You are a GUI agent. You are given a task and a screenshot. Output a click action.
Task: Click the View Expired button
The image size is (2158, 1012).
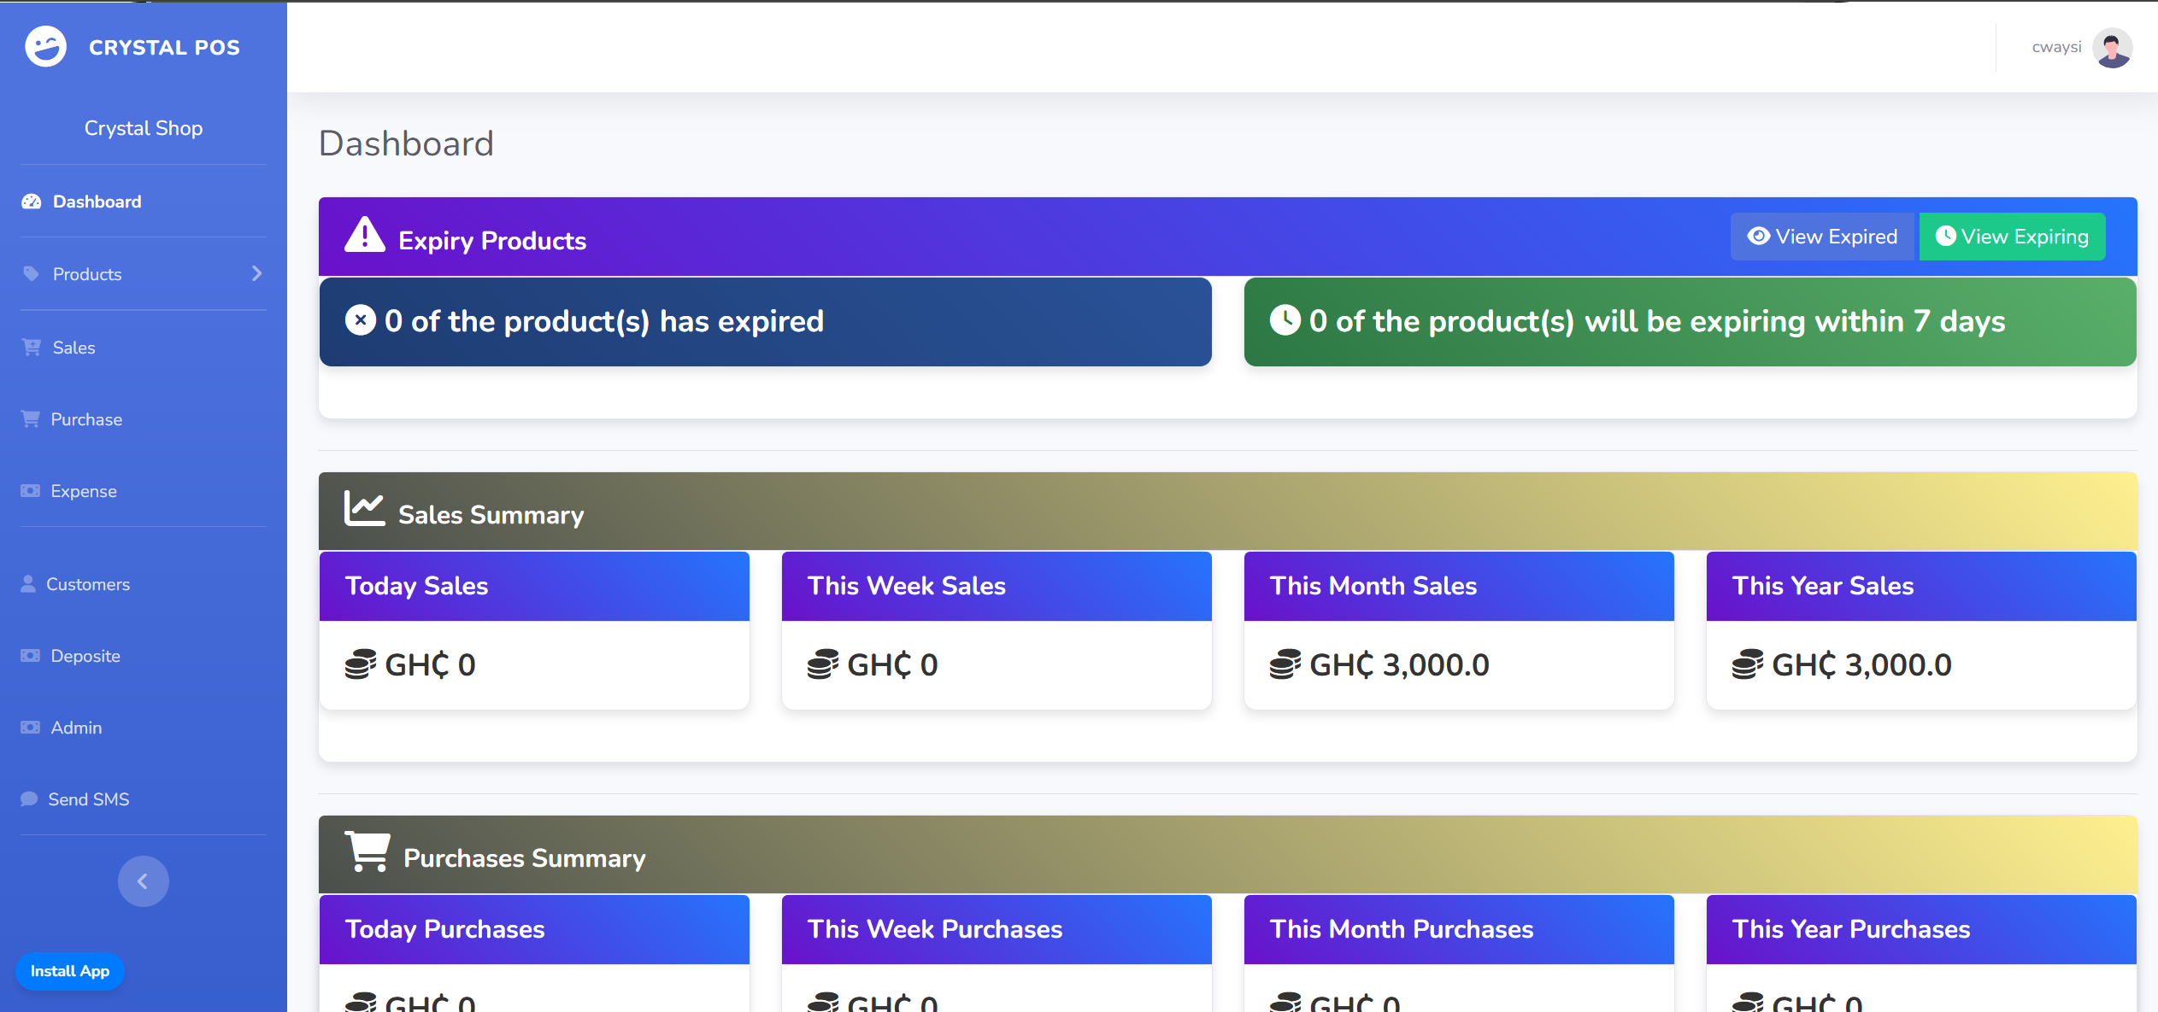[x=1824, y=237]
